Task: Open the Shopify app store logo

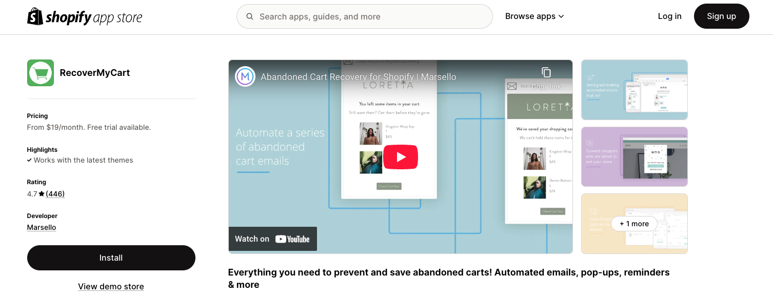Action: [85, 17]
